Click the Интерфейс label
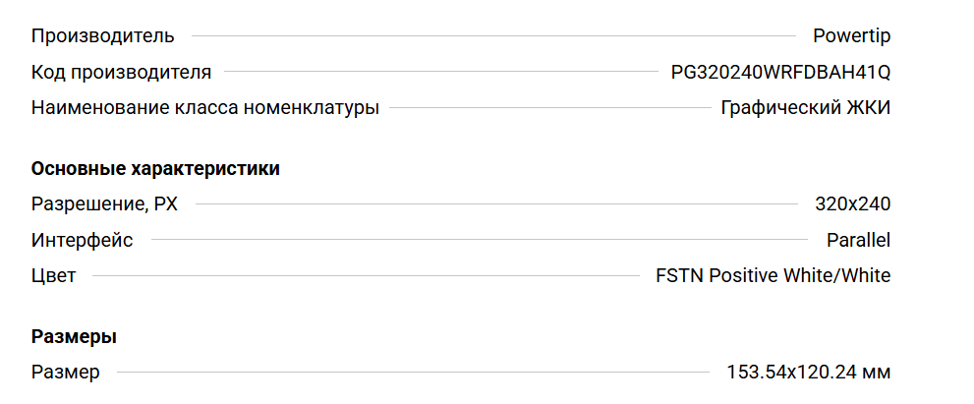The height and width of the screenshot is (404, 974). 82,240
